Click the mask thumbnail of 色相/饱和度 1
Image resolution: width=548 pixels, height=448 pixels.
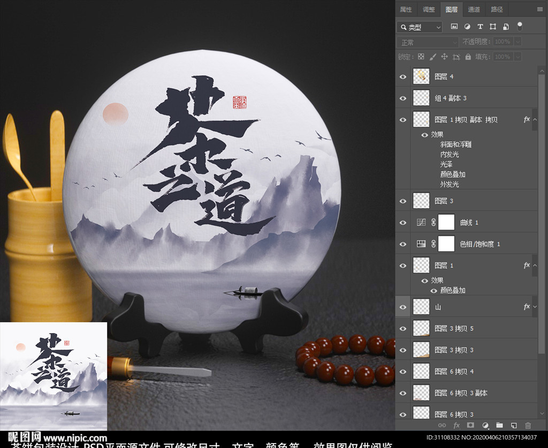coord(446,244)
